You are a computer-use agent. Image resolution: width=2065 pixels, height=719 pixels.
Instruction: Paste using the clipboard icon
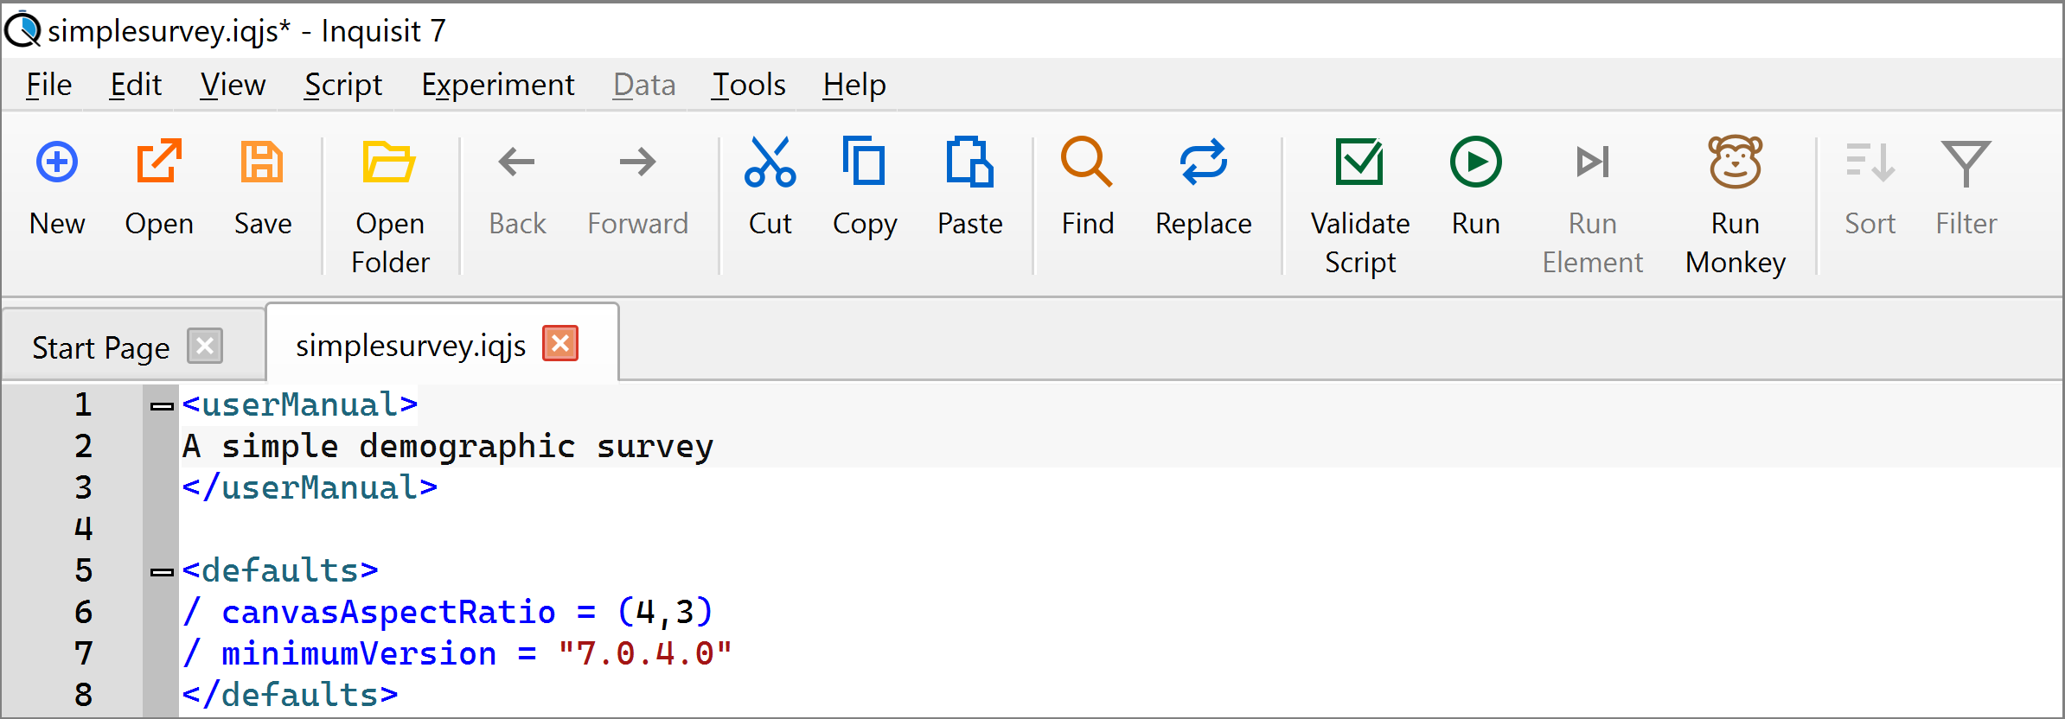969,162
